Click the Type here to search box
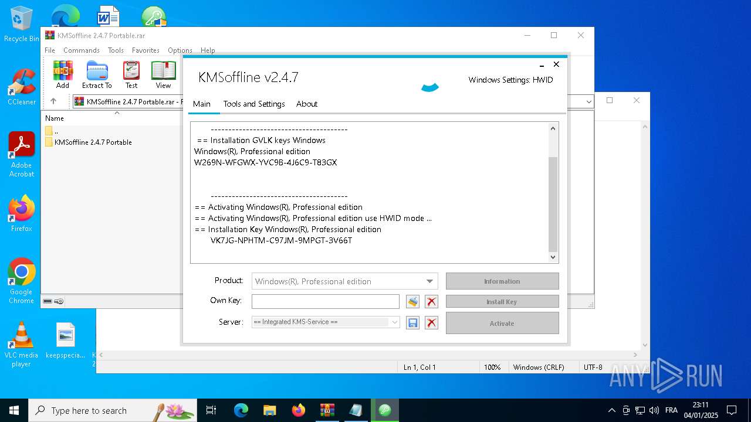The image size is (751, 422). (x=113, y=410)
